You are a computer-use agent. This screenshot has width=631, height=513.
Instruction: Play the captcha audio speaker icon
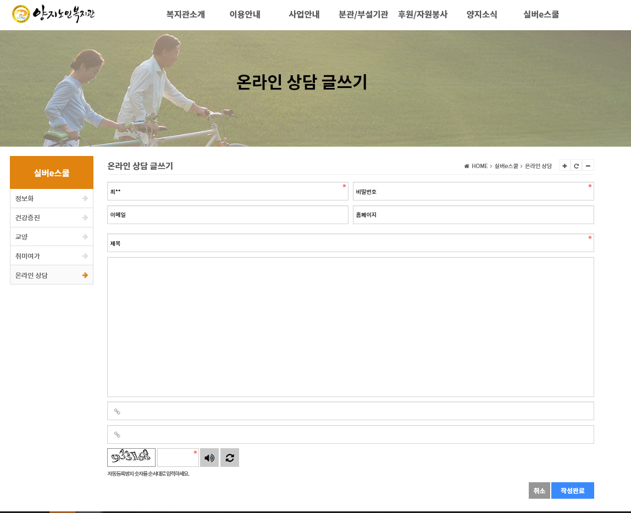point(209,458)
